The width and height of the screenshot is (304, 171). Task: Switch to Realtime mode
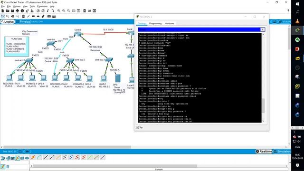click(x=264, y=151)
